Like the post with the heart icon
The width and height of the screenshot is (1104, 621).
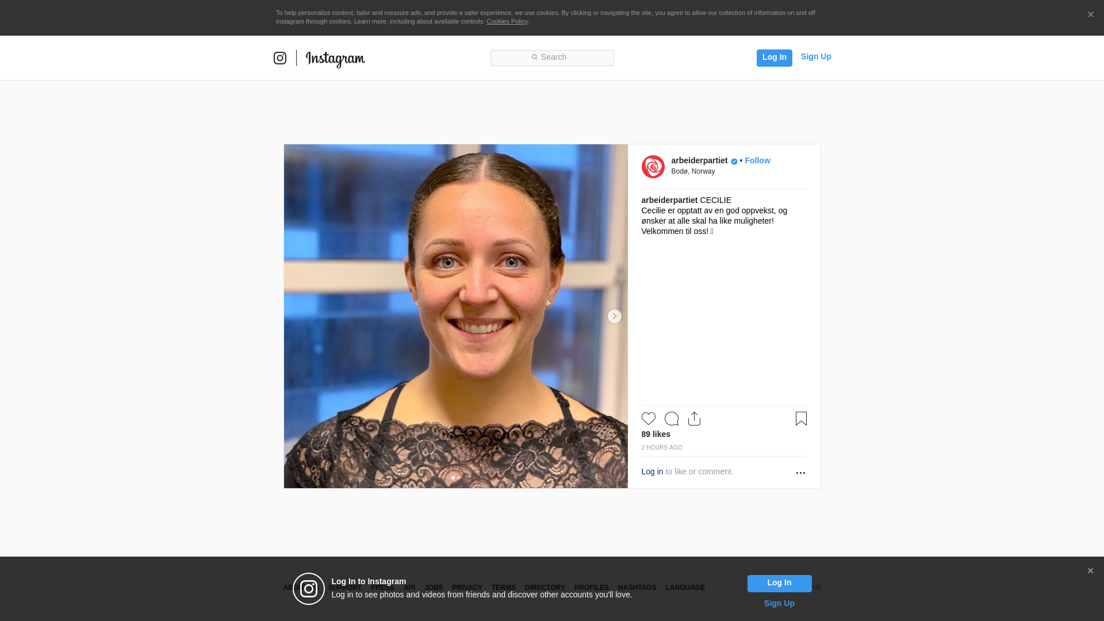pos(648,419)
